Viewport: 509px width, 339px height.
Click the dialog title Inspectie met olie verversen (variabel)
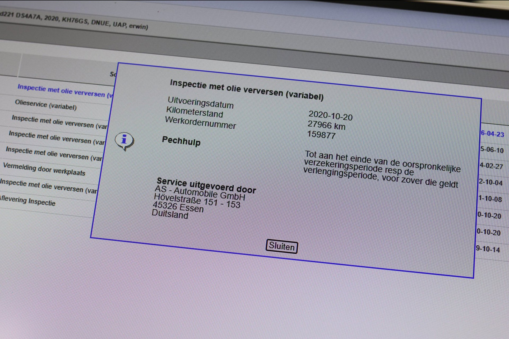coord(246,90)
